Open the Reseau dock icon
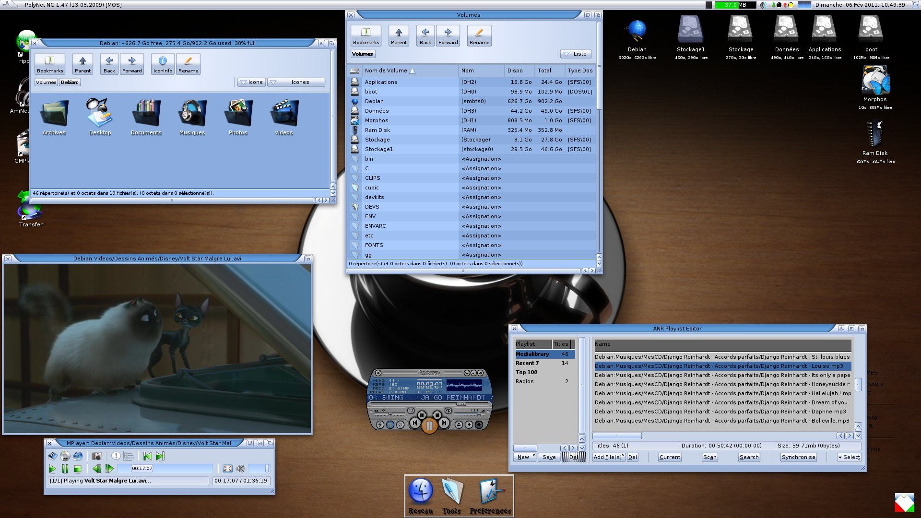Viewport: 921px width, 518px height. pos(421,496)
